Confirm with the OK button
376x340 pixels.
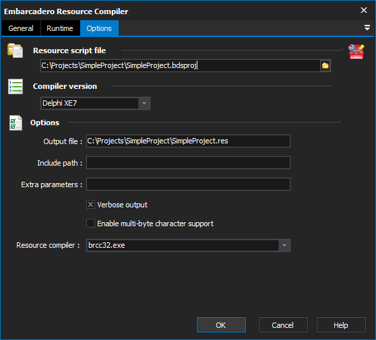pyautogui.click(x=221, y=325)
